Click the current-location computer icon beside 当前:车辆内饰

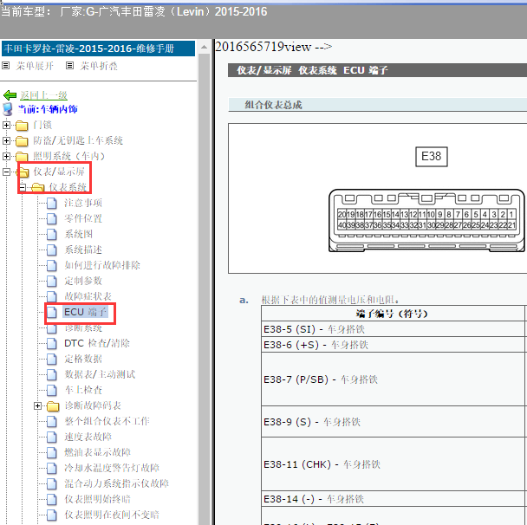click(x=8, y=109)
